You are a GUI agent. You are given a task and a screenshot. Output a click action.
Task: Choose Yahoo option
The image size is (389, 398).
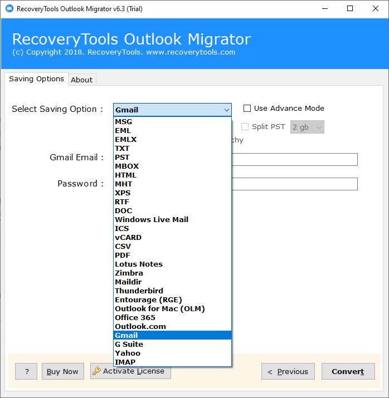click(172, 353)
